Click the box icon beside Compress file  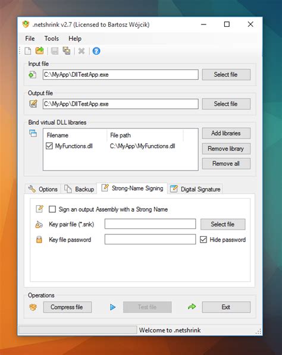coord(33,307)
